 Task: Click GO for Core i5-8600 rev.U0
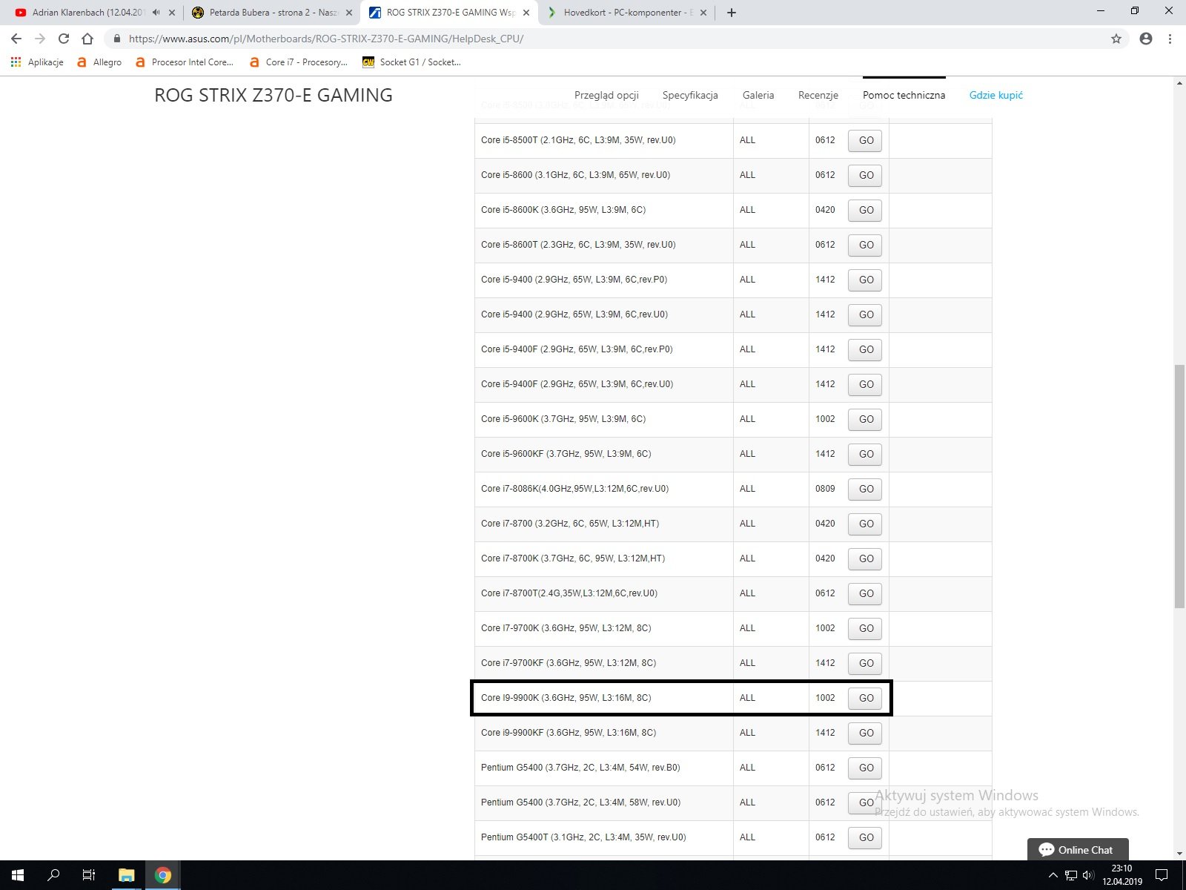point(865,175)
